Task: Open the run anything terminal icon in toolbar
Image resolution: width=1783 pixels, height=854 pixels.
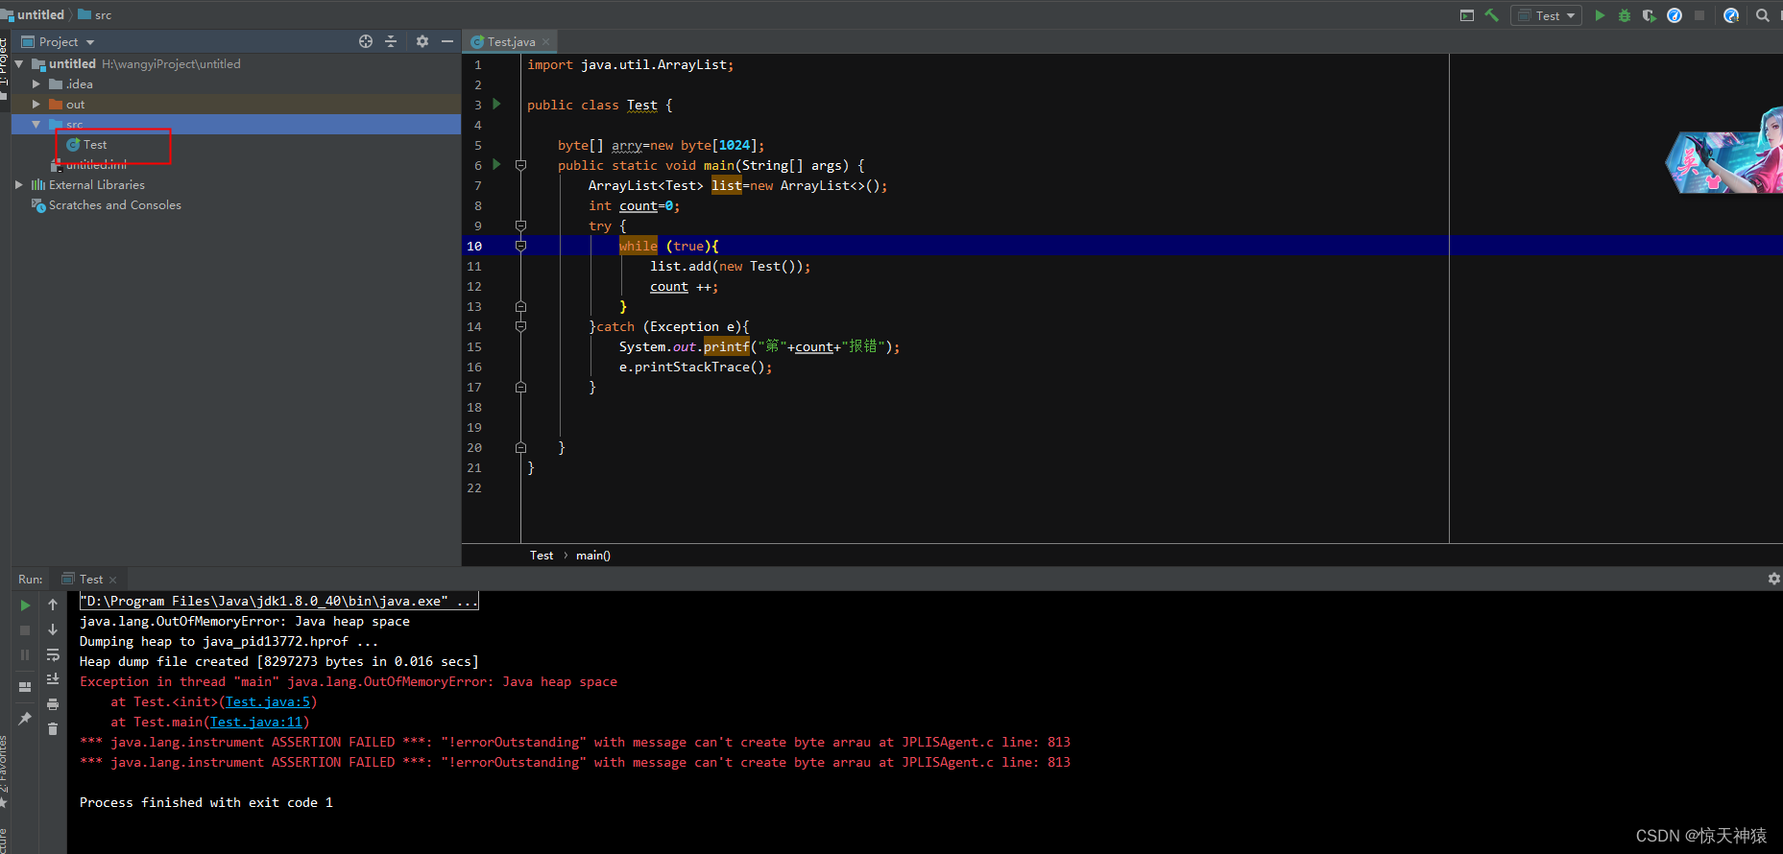Action: (1466, 15)
